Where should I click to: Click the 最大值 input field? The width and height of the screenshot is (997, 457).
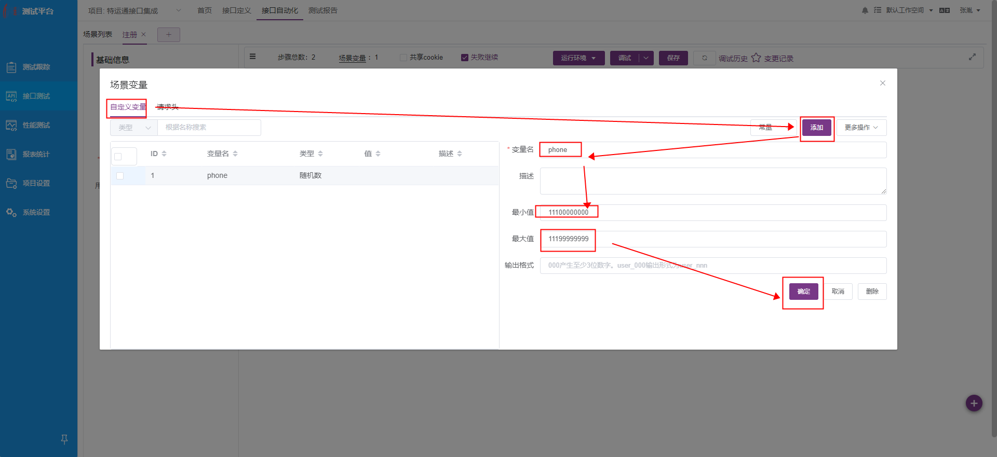point(713,239)
